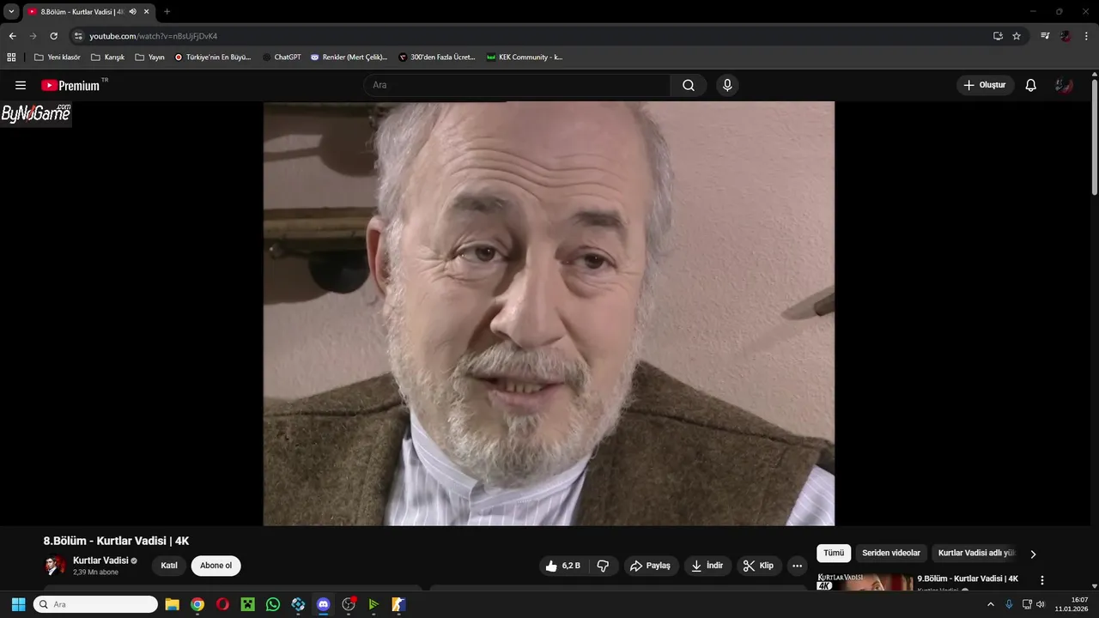The height and width of the screenshot is (618, 1099).
Task: Show hidden system tray icons chevron
Action: pos(991,604)
